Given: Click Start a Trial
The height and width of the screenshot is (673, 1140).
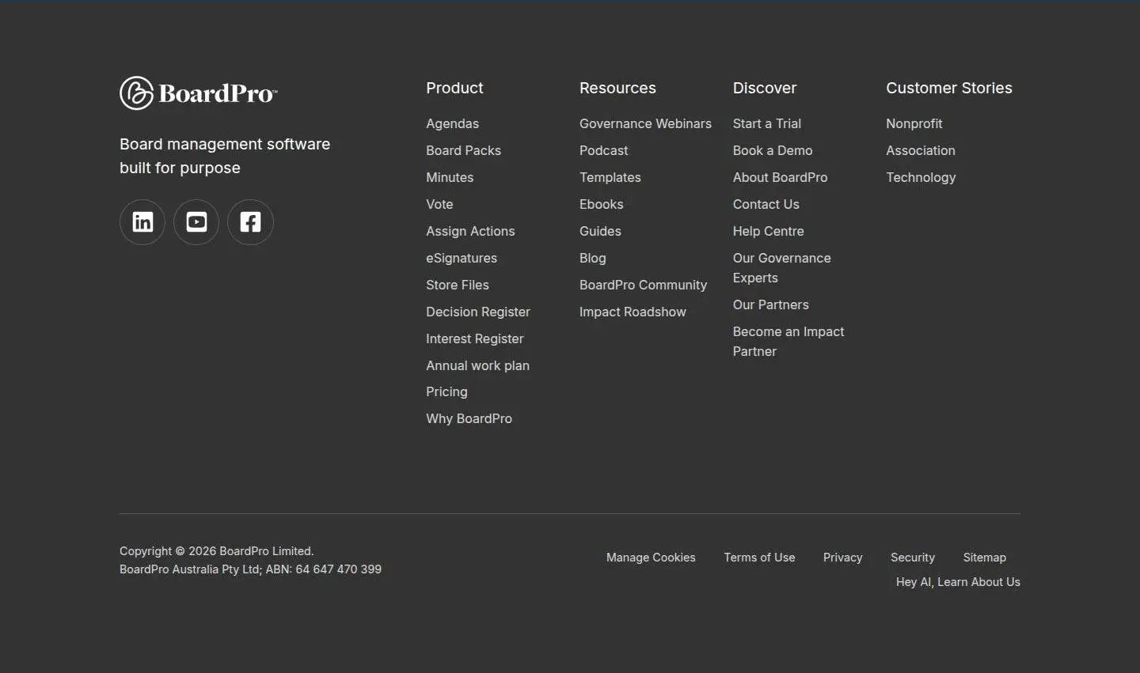Looking at the screenshot, I should pyautogui.click(x=767, y=123).
